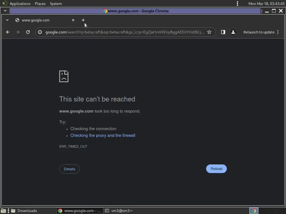The image size is (286, 214).
Task: Open the Applications menu
Action: click(20, 4)
